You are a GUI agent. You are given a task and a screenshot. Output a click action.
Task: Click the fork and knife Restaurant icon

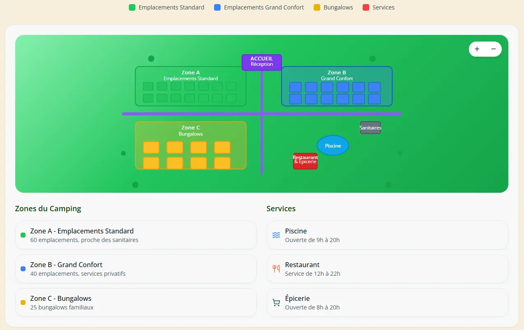pos(276,269)
